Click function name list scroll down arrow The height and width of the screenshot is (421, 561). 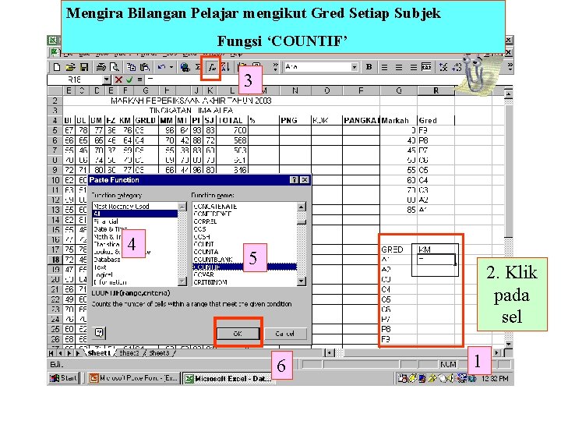click(x=302, y=281)
